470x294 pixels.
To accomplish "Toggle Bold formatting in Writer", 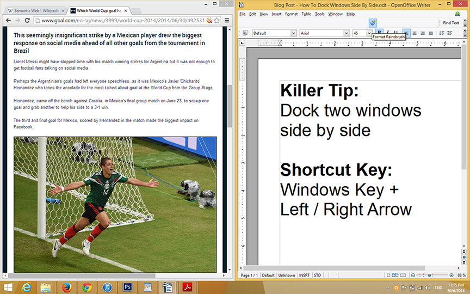I will click(380, 32).
